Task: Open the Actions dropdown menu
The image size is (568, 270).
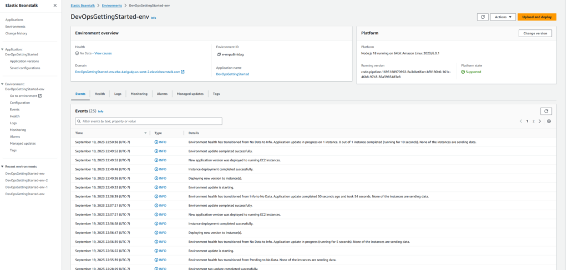Action: tap(504, 17)
